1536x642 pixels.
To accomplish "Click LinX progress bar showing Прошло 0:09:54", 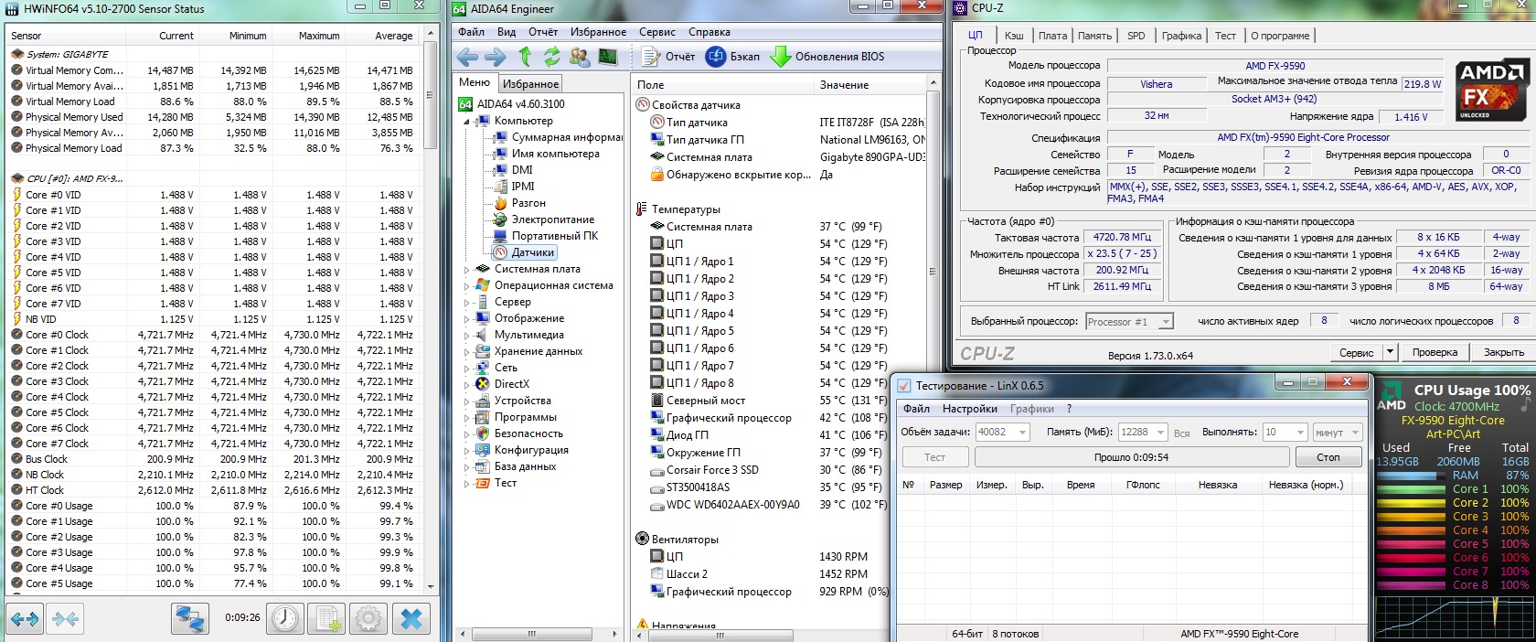I will point(1131,457).
